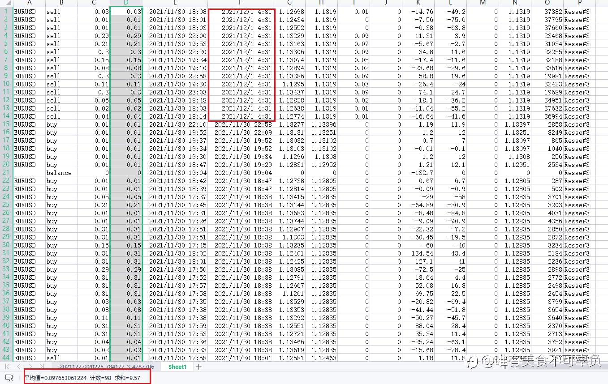Select column A header
Viewport: 608px width, 384px height.
[x=29, y=3]
